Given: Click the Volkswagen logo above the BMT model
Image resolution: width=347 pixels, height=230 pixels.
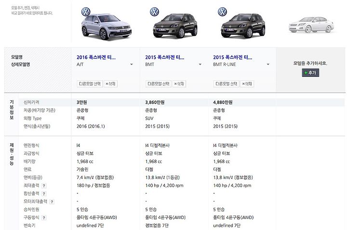Looking at the screenshot, I should pyautogui.click(x=154, y=12).
